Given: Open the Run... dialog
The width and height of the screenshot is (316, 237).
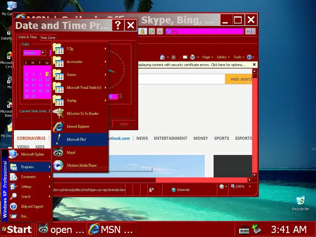Looking at the screenshot, I should point(30,216).
